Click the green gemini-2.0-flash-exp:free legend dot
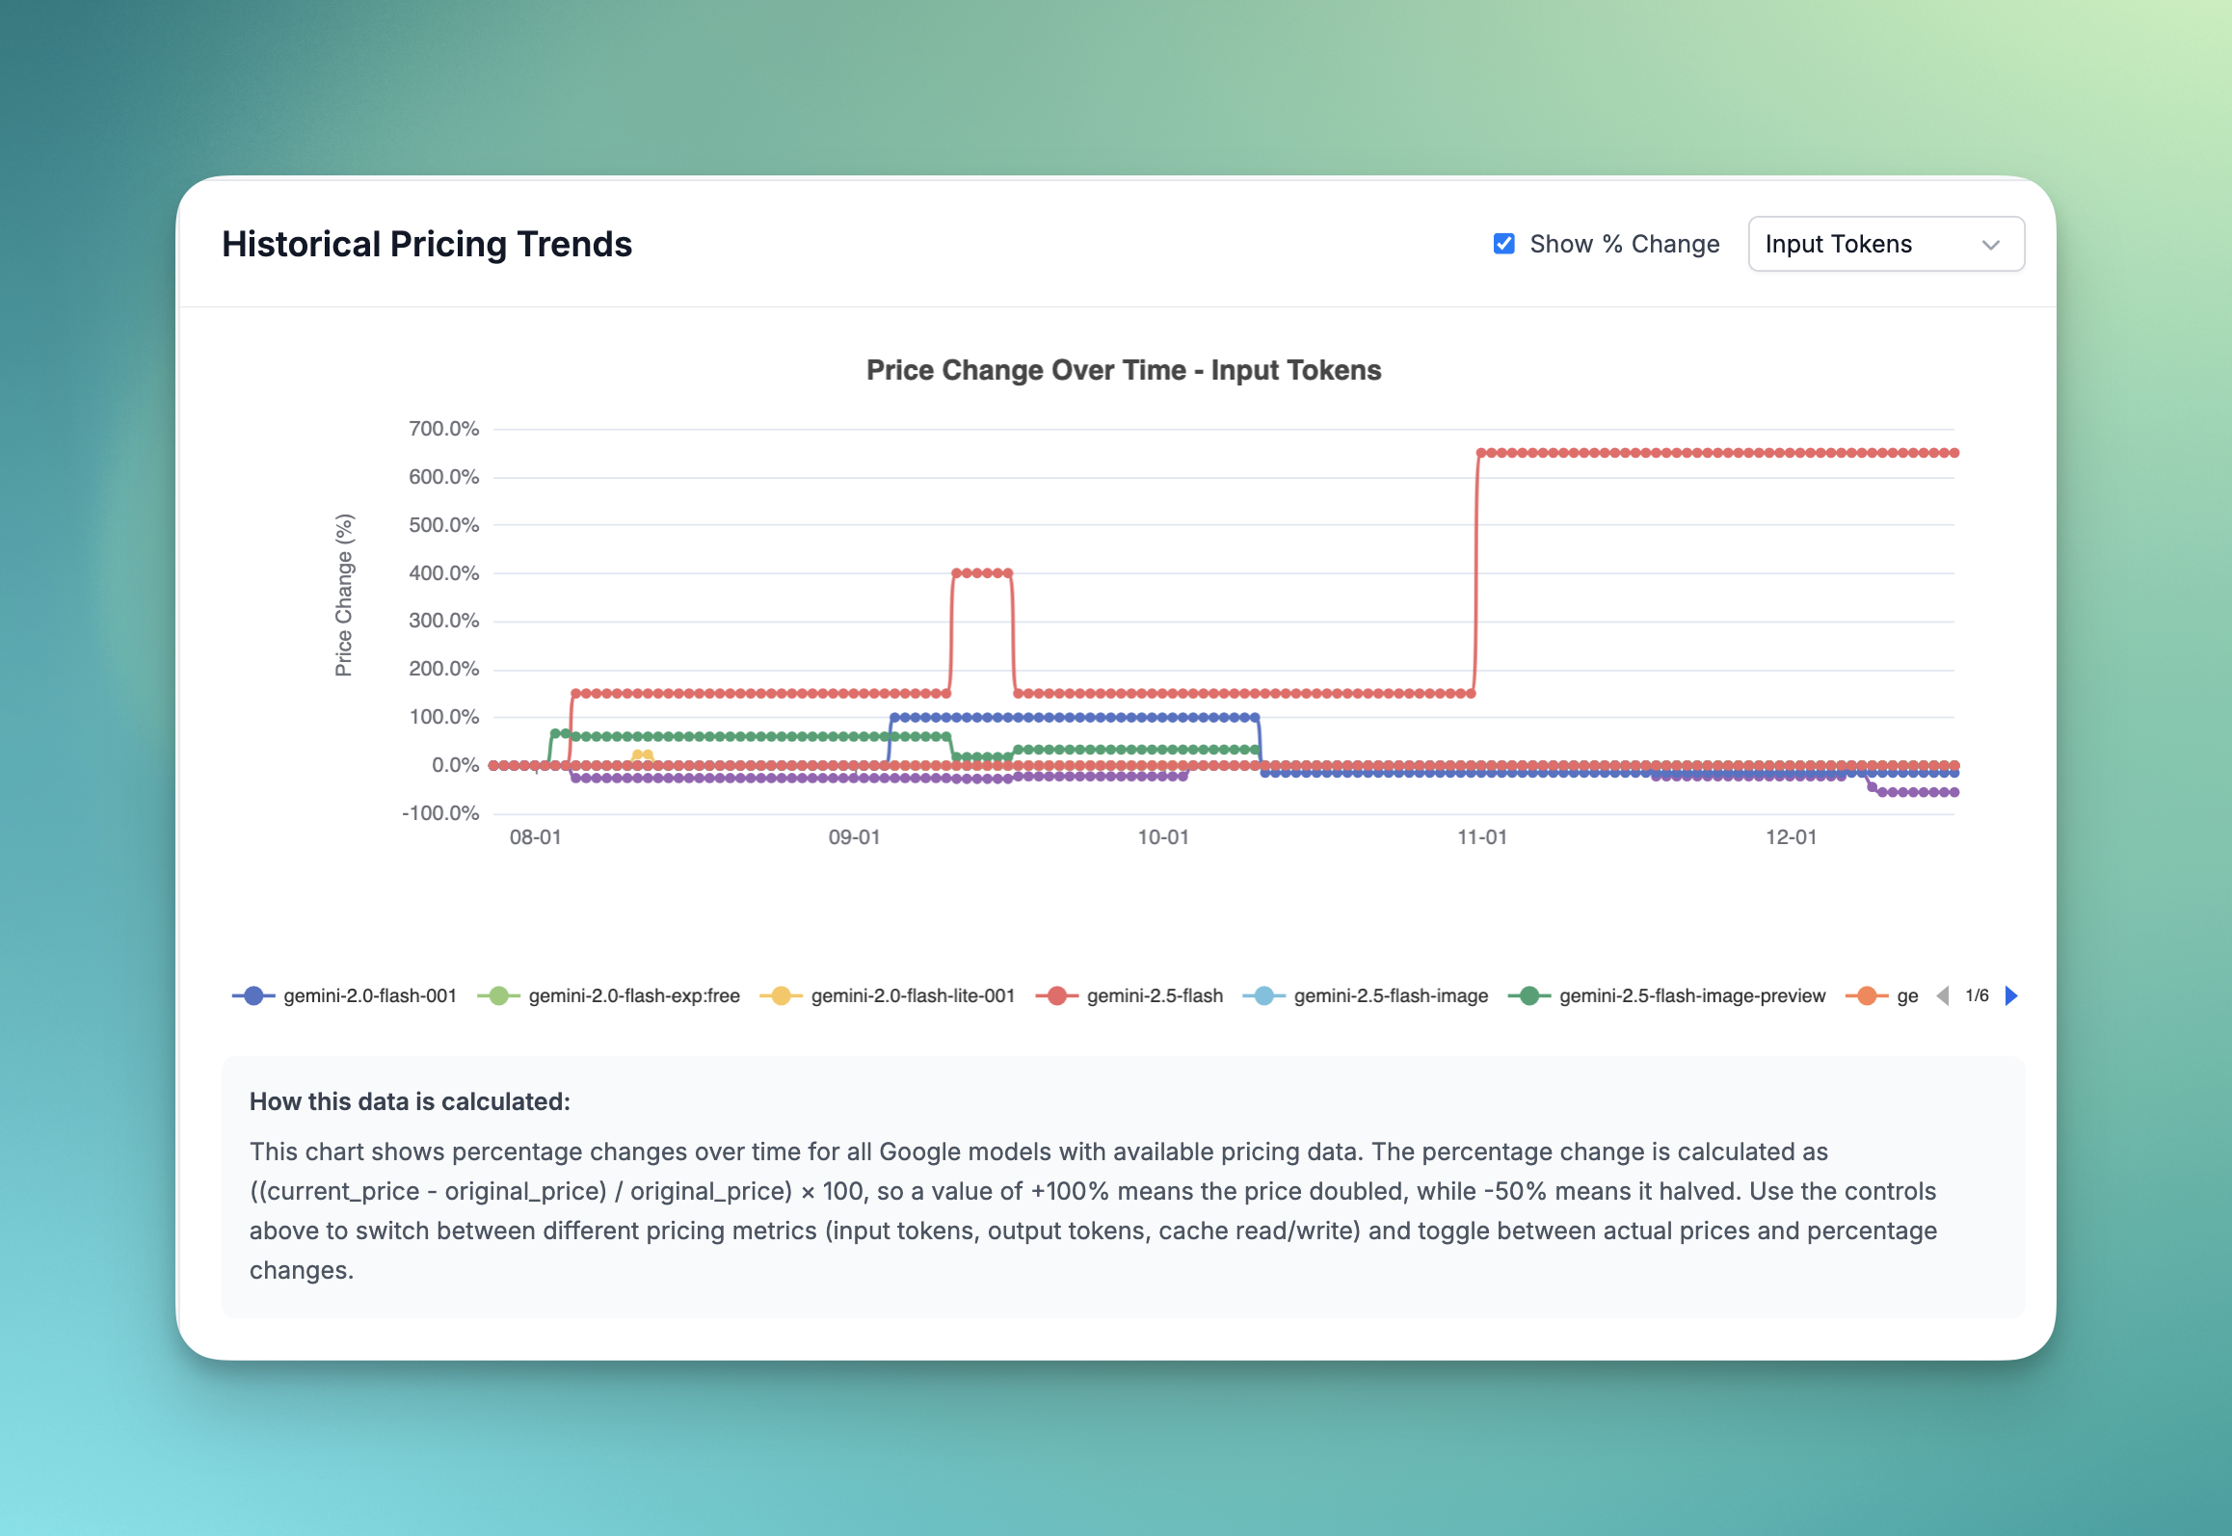 (x=501, y=995)
